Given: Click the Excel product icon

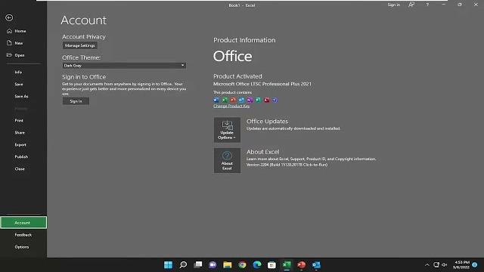Looking at the screenshot, I should pyautogui.click(x=225, y=100).
